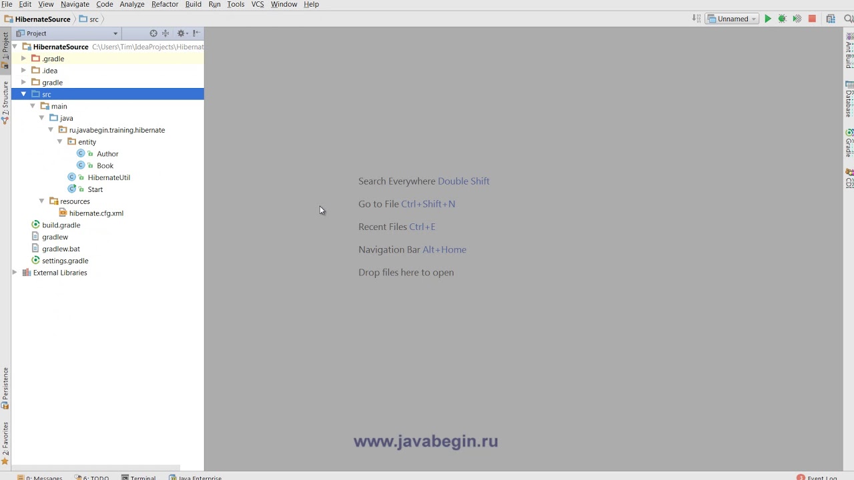Viewport: 854px width, 480px height.
Task: Toggle the Favorites side tab
Action: 5,443
